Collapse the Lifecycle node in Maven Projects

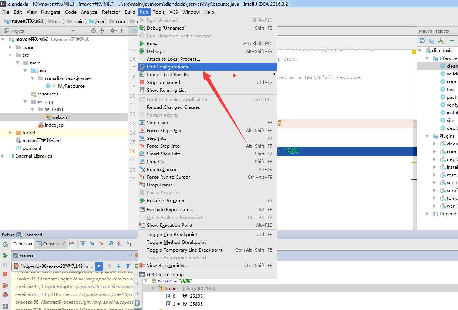point(427,58)
